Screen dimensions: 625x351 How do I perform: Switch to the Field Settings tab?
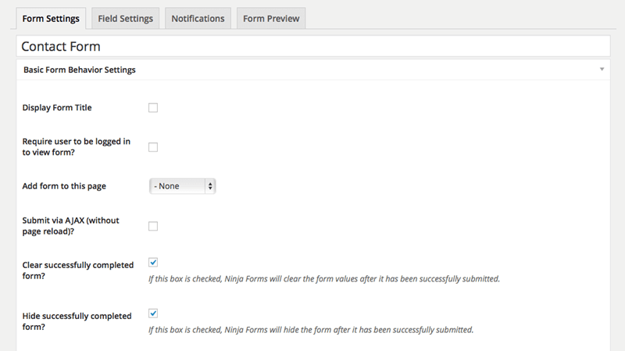pos(125,18)
